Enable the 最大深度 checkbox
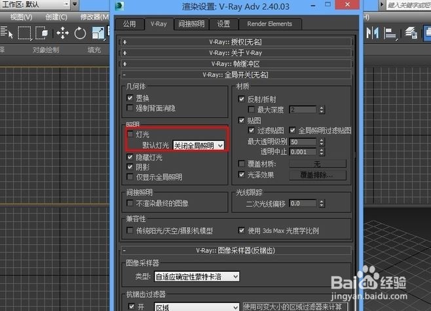The width and height of the screenshot is (431, 311). tap(252, 109)
